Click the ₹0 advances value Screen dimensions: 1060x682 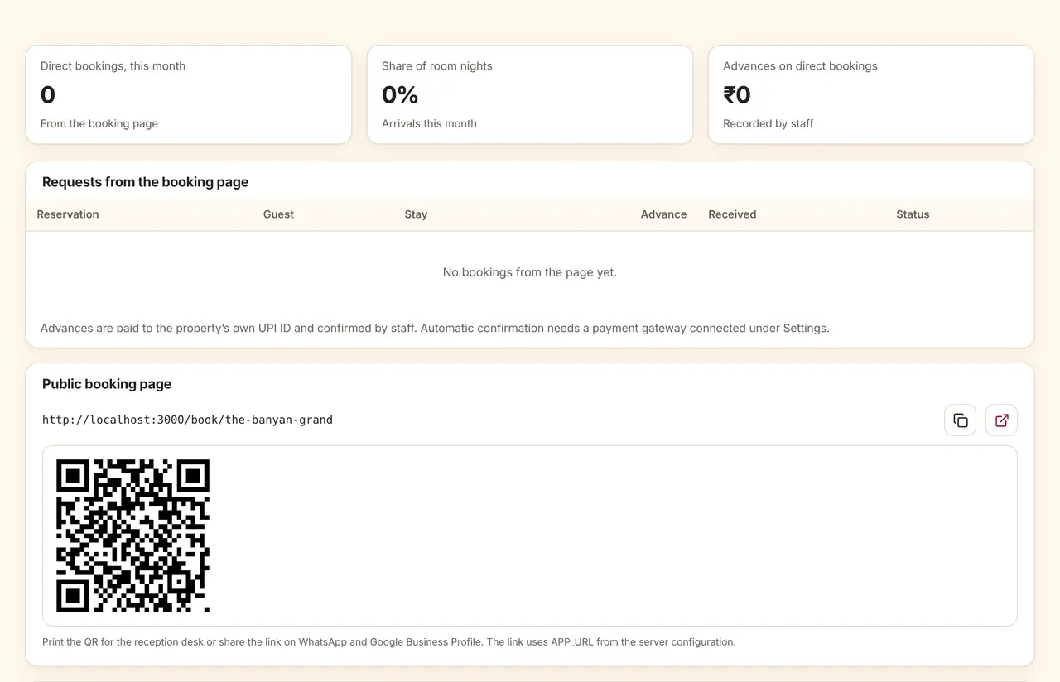(x=737, y=95)
